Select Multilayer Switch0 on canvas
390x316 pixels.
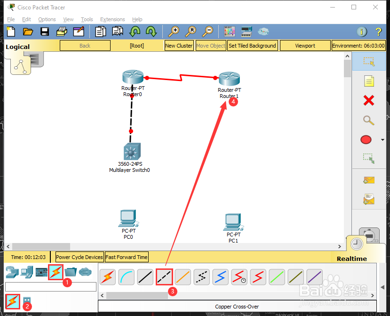(132, 151)
